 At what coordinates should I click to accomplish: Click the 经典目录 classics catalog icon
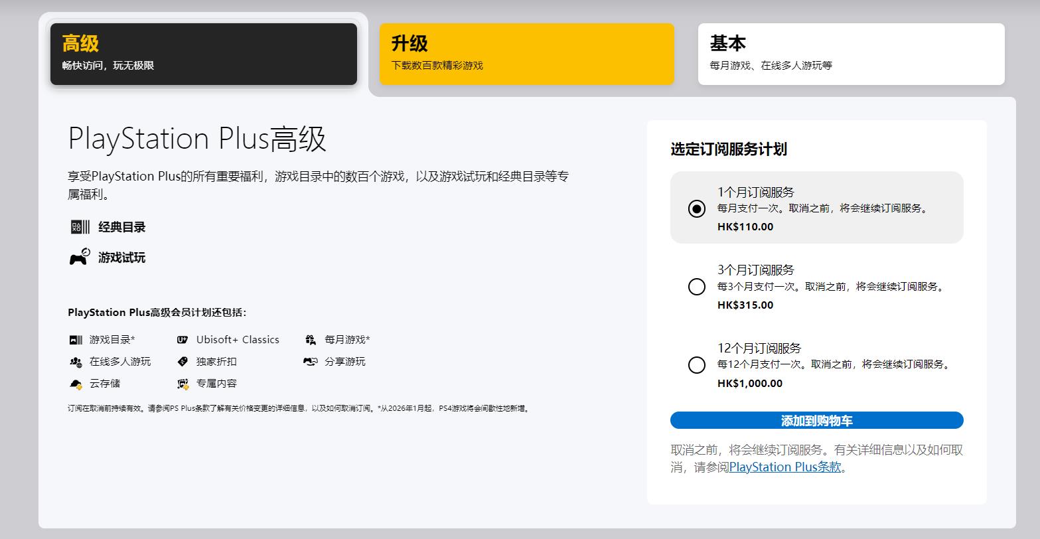(x=80, y=227)
